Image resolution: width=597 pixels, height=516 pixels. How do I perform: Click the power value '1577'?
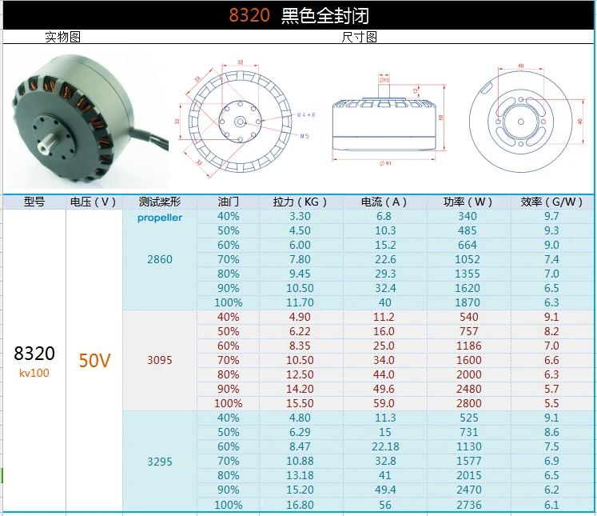point(469,461)
